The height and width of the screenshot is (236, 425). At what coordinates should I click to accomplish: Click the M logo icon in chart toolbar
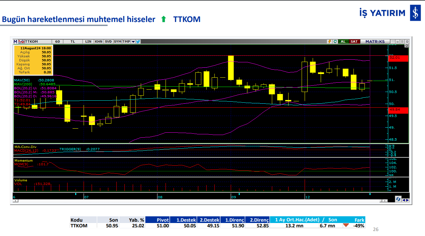[15, 42]
